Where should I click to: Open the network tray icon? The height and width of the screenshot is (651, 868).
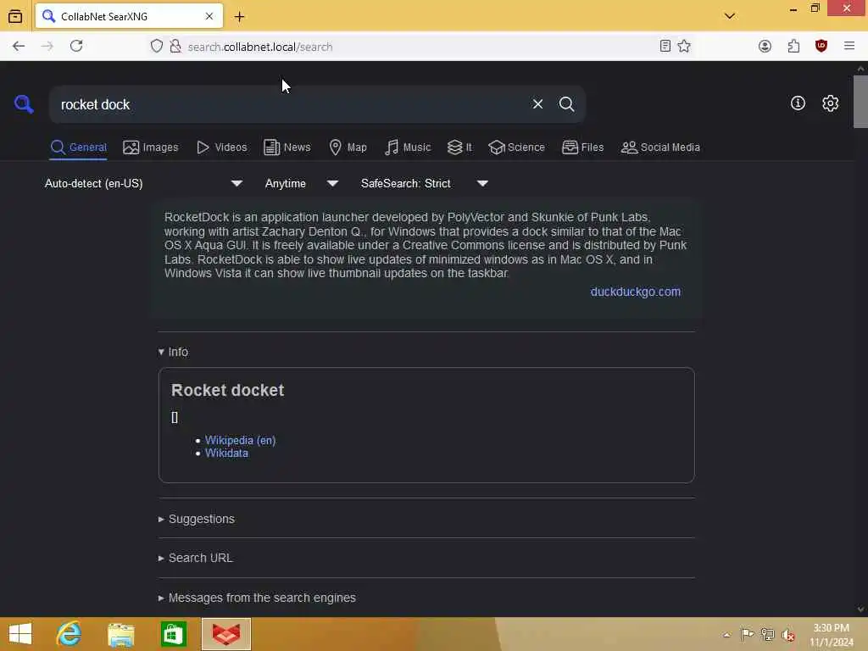click(x=767, y=634)
